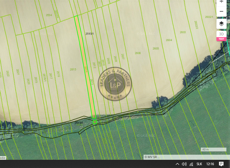Open the map layers selector

(x=221, y=24)
